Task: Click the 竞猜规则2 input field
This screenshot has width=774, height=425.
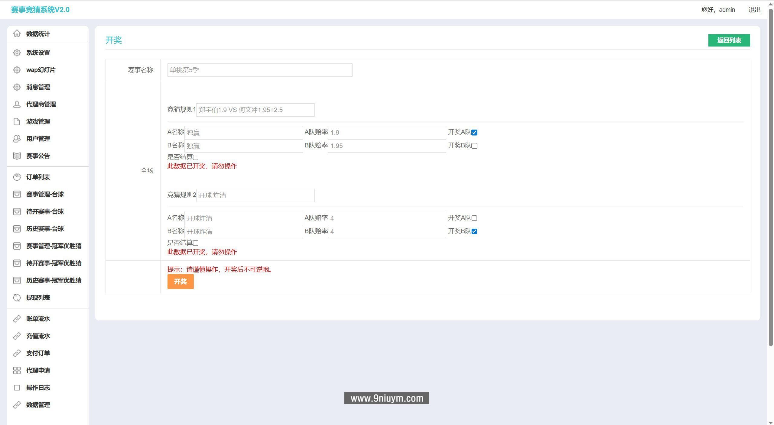Action: pyautogui.click(x=255, y=195)
